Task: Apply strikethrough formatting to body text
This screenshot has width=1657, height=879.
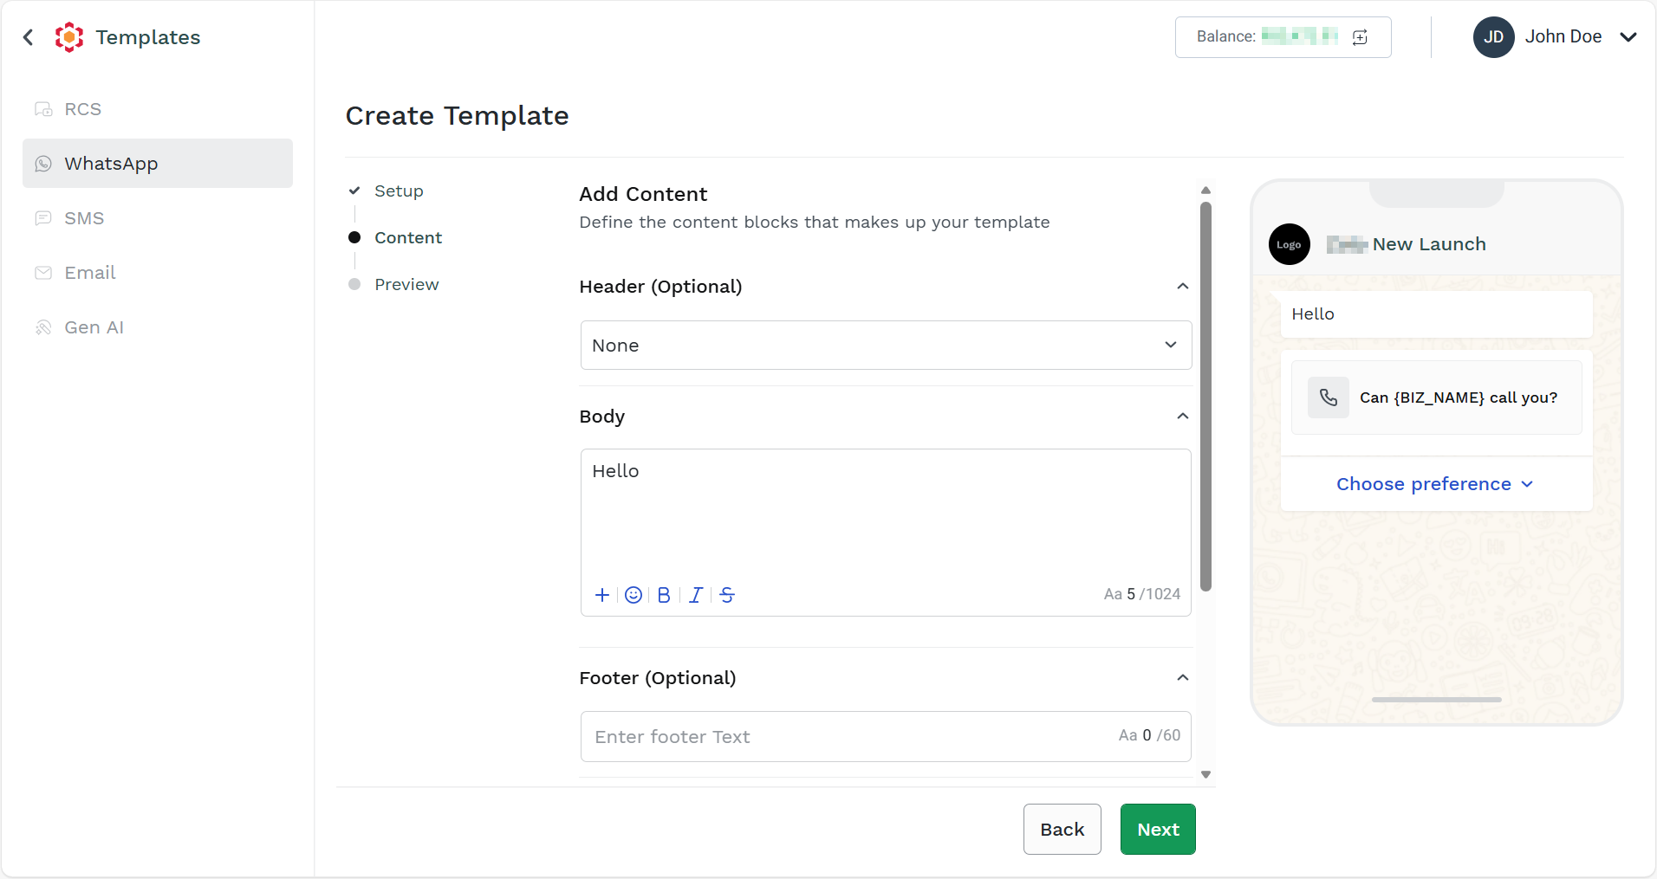Action: point(727,595)
